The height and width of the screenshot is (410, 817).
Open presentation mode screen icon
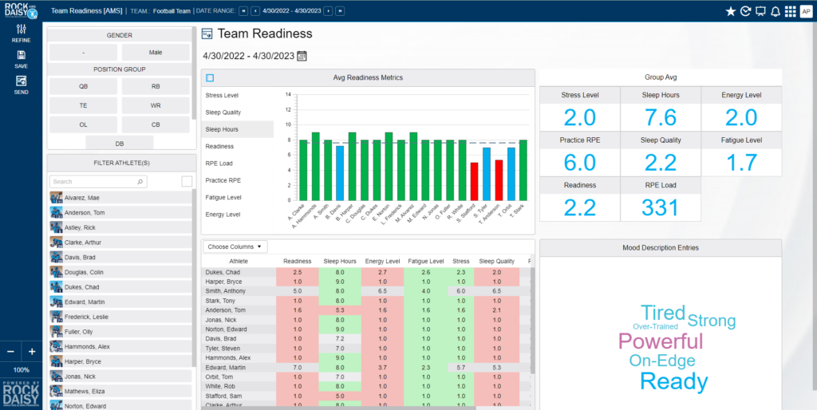click(x=760, y=11)
